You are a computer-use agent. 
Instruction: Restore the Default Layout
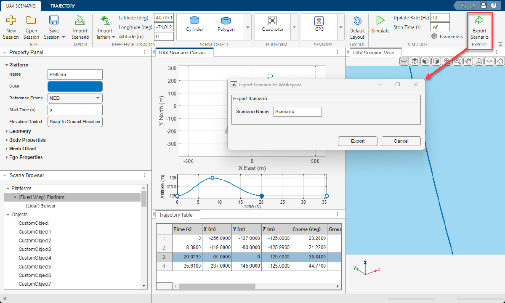pyautogui.click(x=357, y=25)
